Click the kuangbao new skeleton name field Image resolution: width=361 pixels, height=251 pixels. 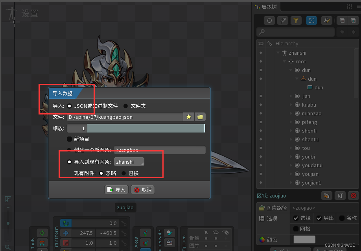(160, 150)
